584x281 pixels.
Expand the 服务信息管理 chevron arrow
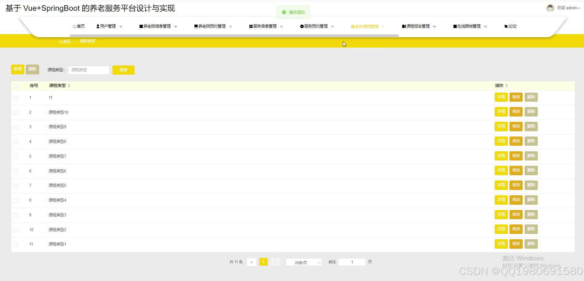coord(282,27)
